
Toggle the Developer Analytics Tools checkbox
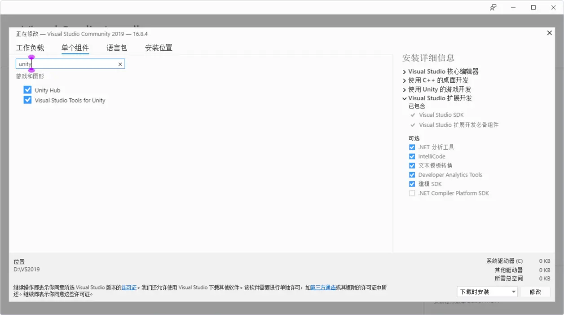[412, 175]
